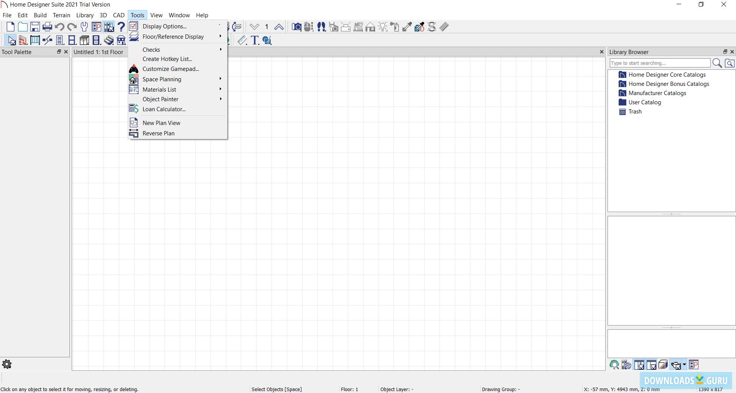The height and width of the screenshot is (393, 736).
Task: Open the Terrain menu
Action: pyautogui.click(x=61, y=15)
